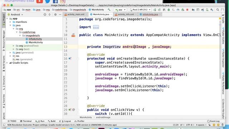The image size is (229, 129).
Task: Toggle the Flutter Performance side panel
Action: [223, 83]
